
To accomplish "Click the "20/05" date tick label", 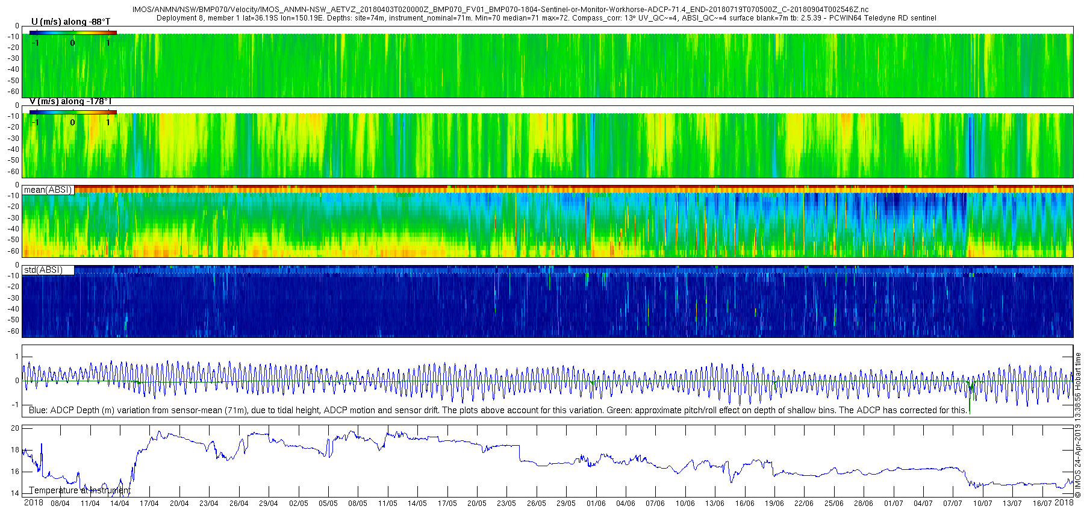I will pos(477,504).
